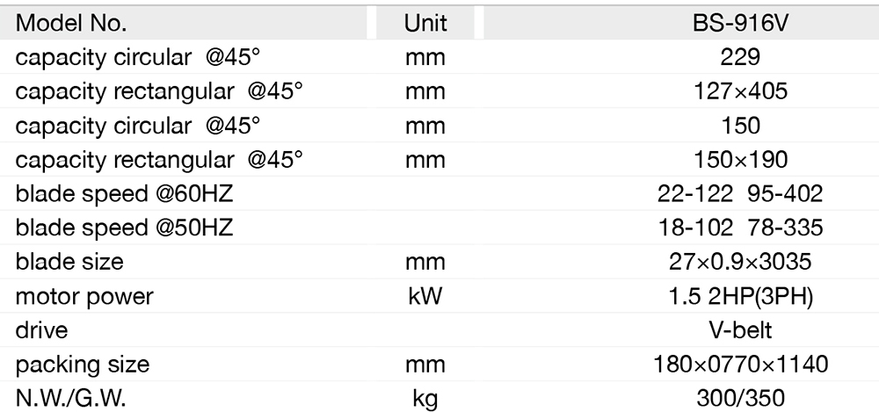
Task: Click the 1.5 2HP(3PH) motor value
Action: tap(739, 296)
